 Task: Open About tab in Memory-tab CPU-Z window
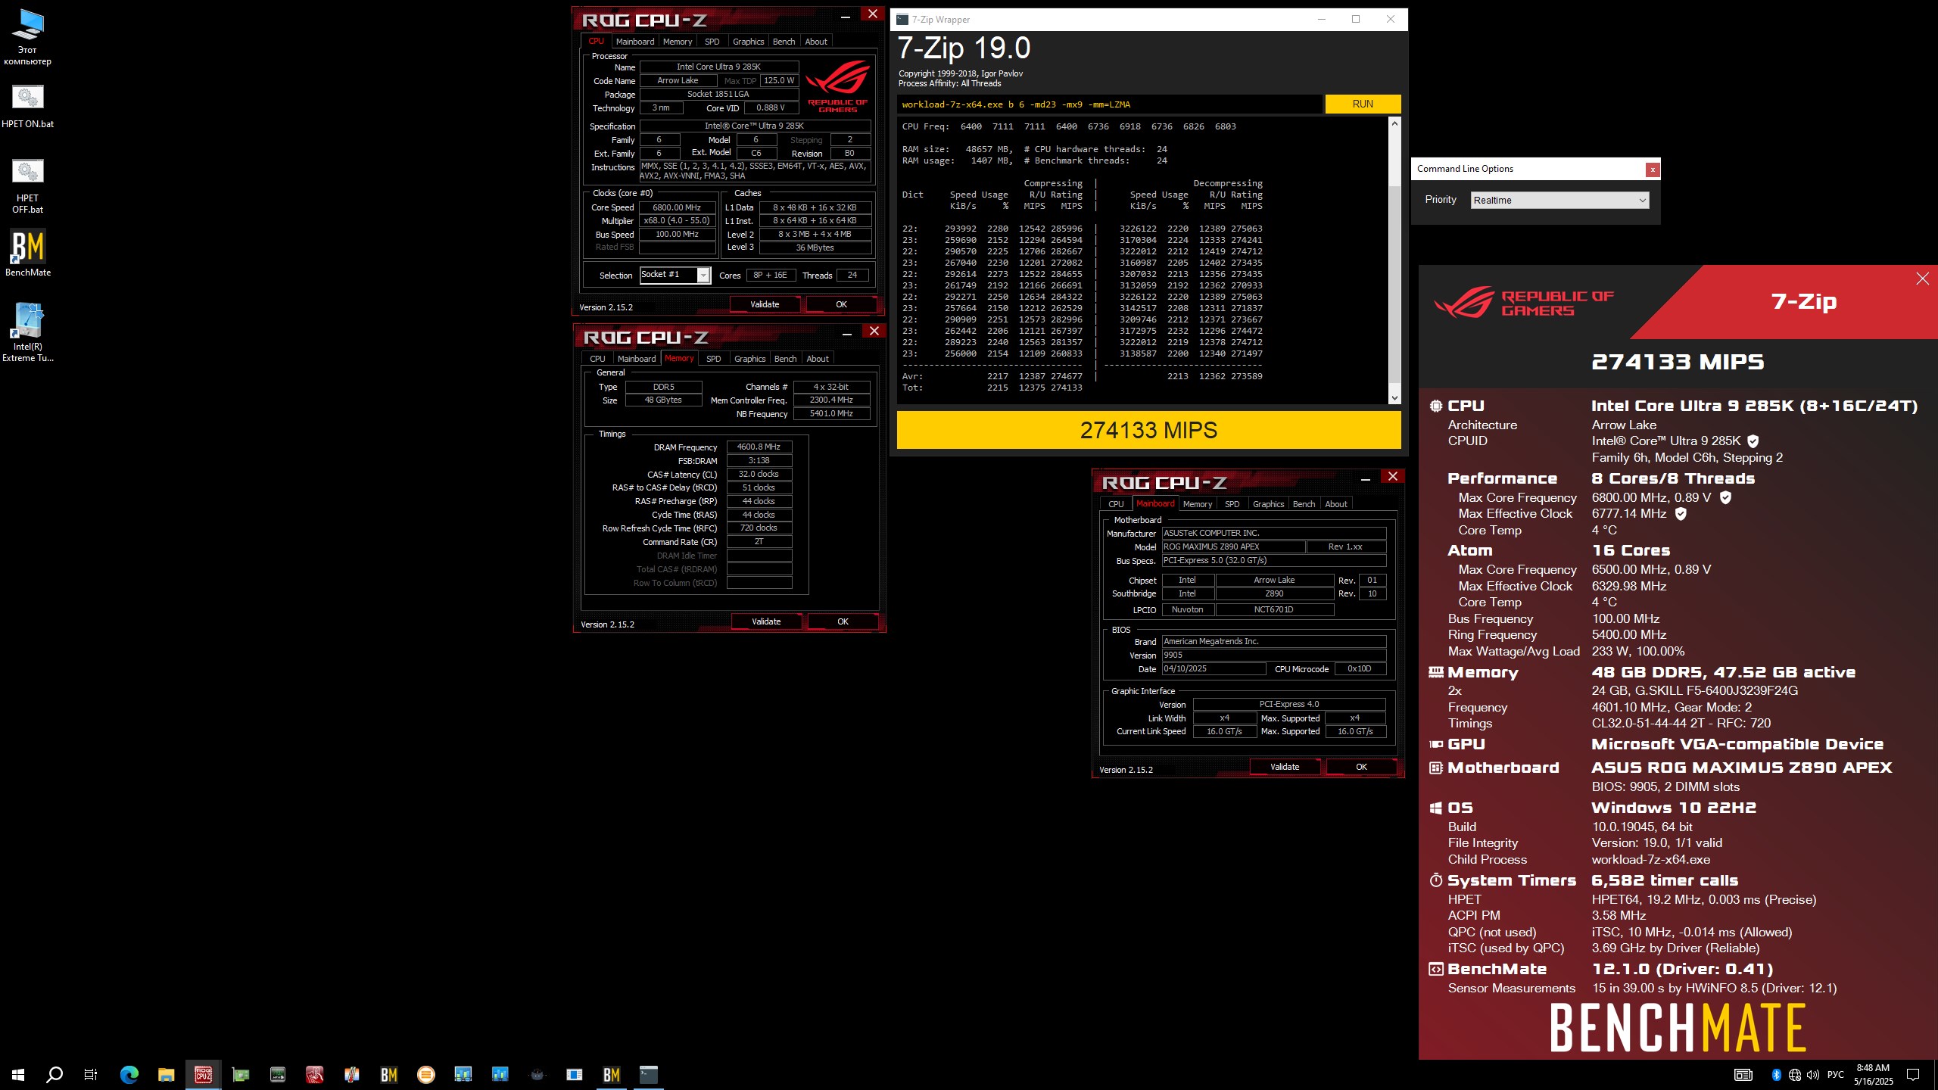(x=818, y=359)
